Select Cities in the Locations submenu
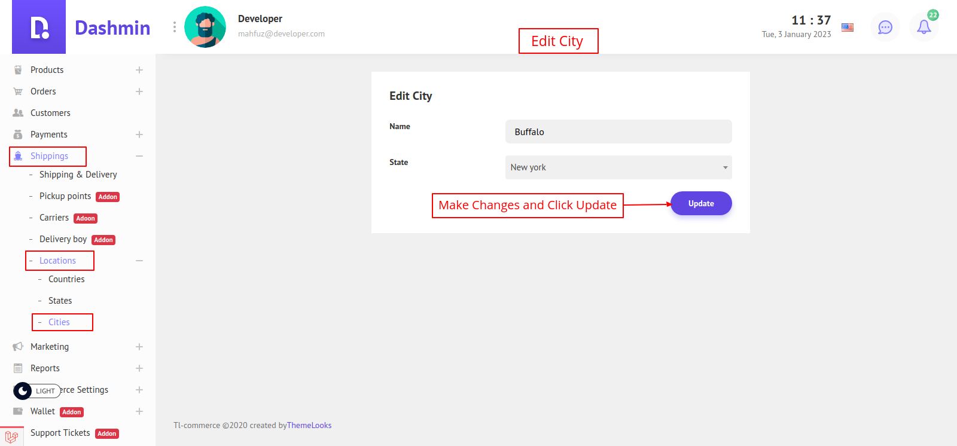Image resolution: width=957 pixels, height=446 pixels. (59, 322)
